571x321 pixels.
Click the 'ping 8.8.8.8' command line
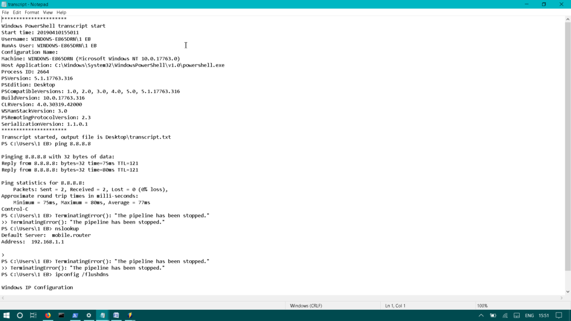(x=46, y=144)
